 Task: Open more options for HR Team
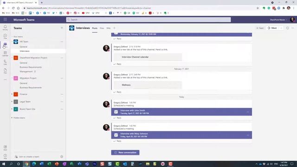[x=62, y=42]
